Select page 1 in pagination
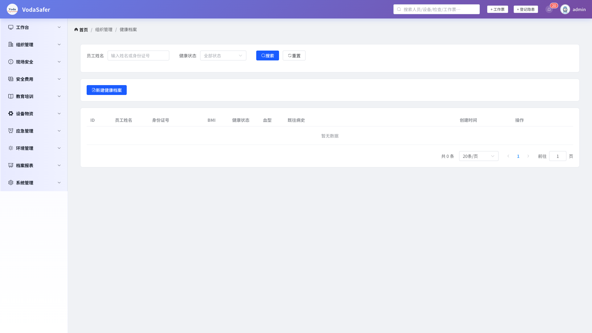 pyautogui.click(x=518, y=156)
